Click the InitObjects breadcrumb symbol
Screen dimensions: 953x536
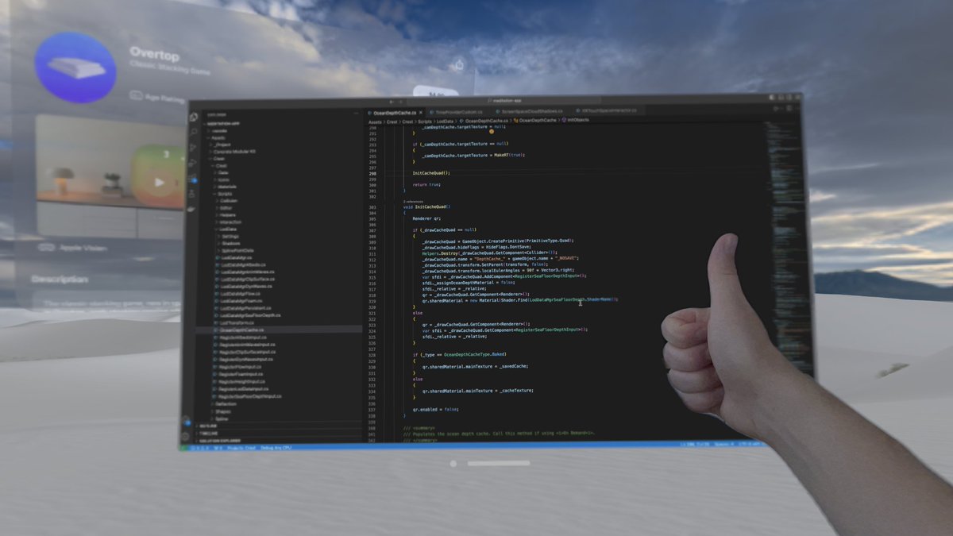[x=575, y=120]
